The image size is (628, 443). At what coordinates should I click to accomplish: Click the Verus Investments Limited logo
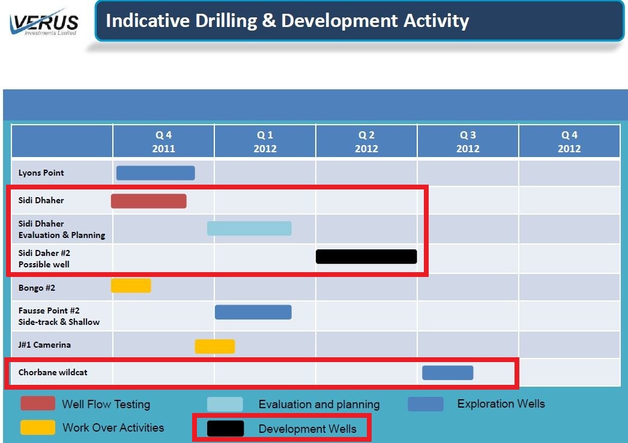click(x=44, y=22)
